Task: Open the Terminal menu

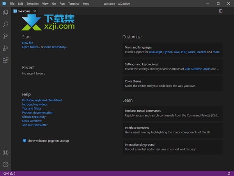Action: (74, 4)
